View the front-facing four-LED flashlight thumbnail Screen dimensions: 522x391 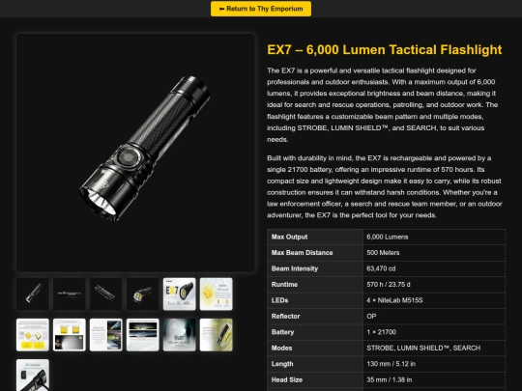143,293
